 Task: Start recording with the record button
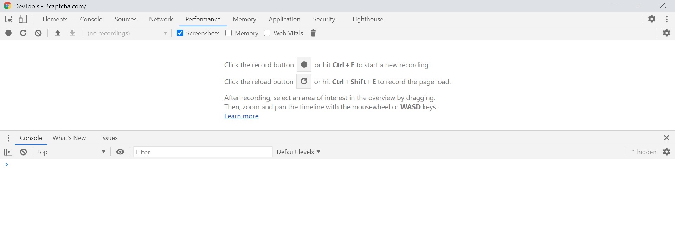point(8,33)
